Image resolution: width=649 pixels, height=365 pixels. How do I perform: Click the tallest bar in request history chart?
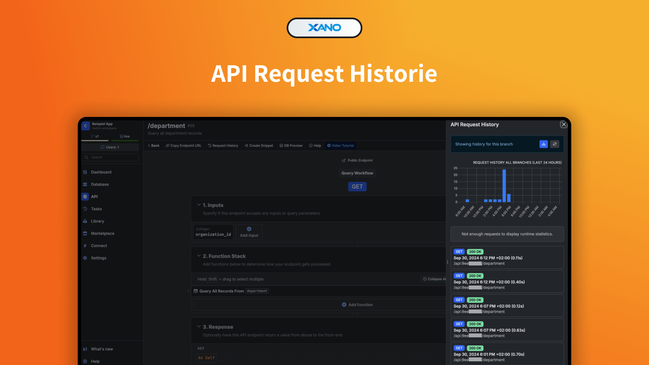(x=504, y=186)
